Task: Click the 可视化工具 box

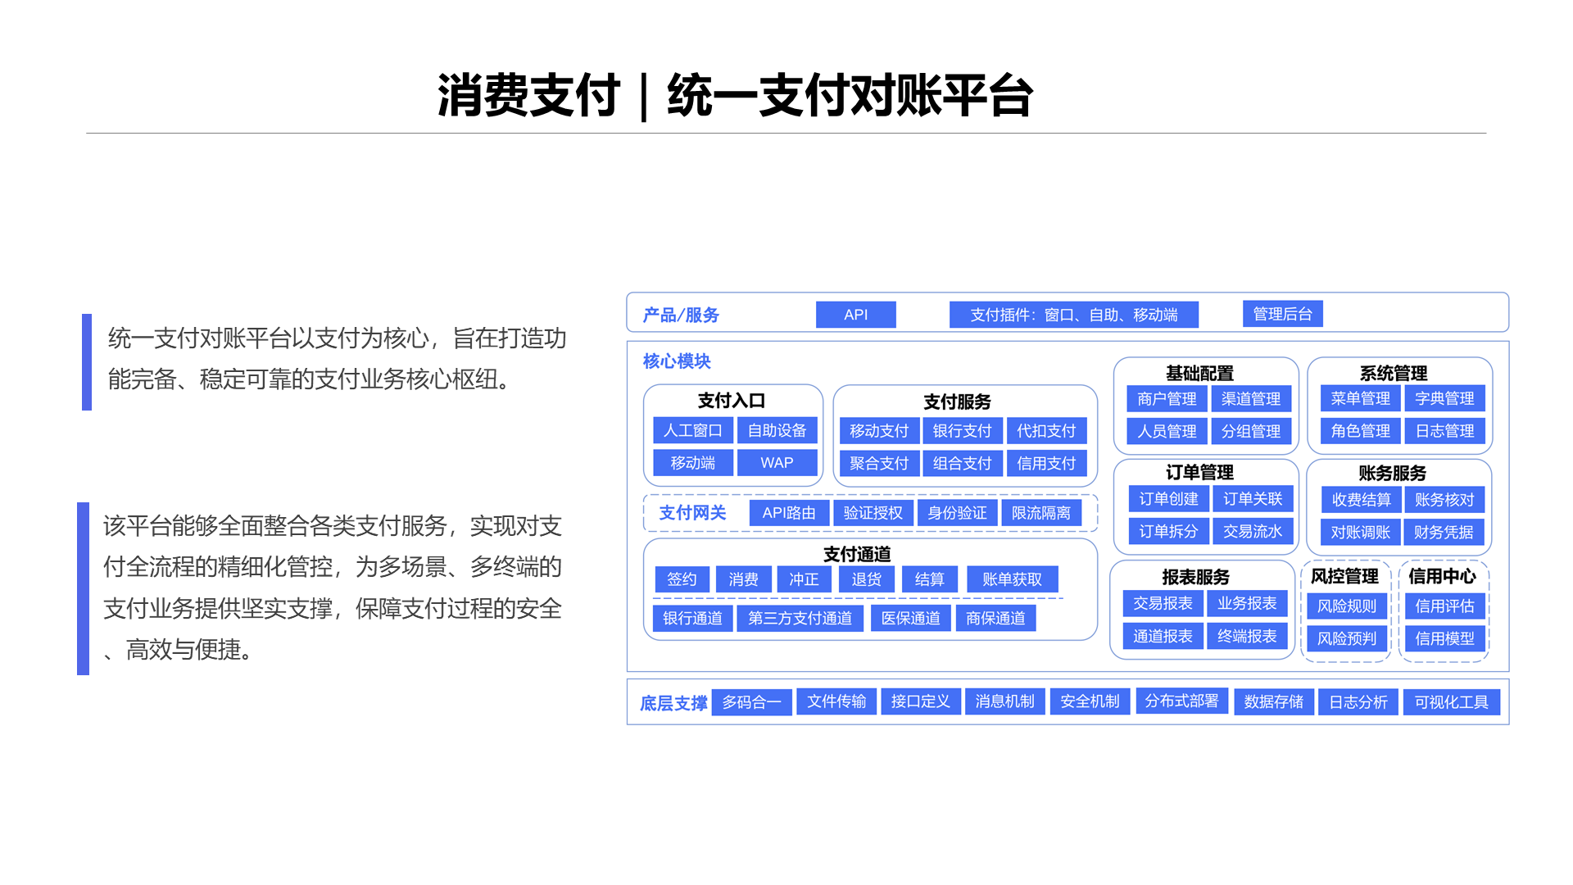Action: [x=1451, y=701]
